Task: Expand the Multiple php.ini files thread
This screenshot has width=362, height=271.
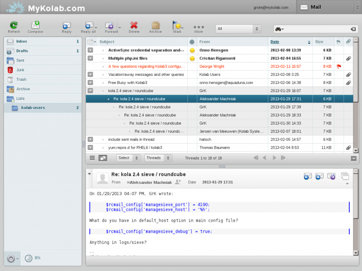Action: coord(90,58)
